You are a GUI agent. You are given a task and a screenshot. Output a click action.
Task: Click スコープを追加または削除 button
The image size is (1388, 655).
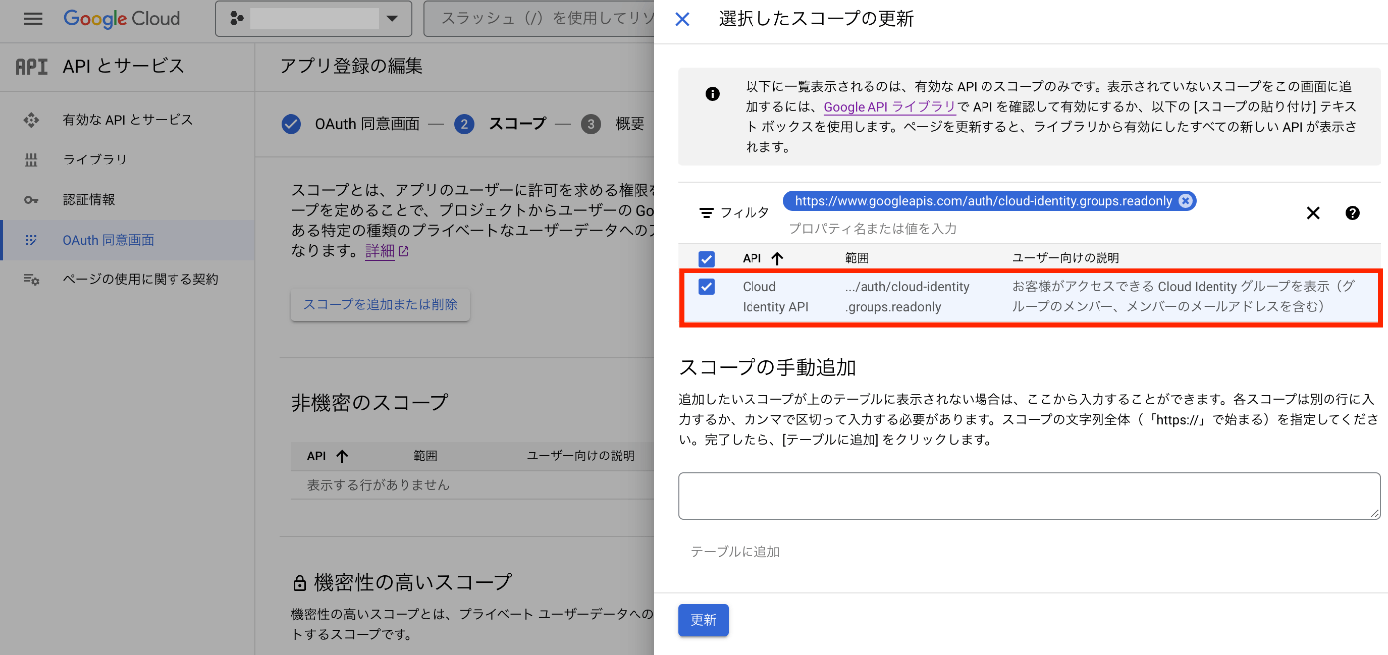pyautogui.click(x=381, y=305)
